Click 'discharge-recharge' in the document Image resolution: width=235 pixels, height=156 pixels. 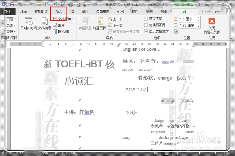(173, 137)
